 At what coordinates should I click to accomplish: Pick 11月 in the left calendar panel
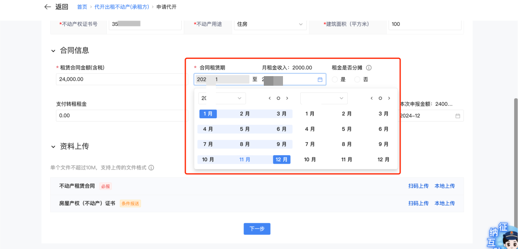[x=245, y=159]
